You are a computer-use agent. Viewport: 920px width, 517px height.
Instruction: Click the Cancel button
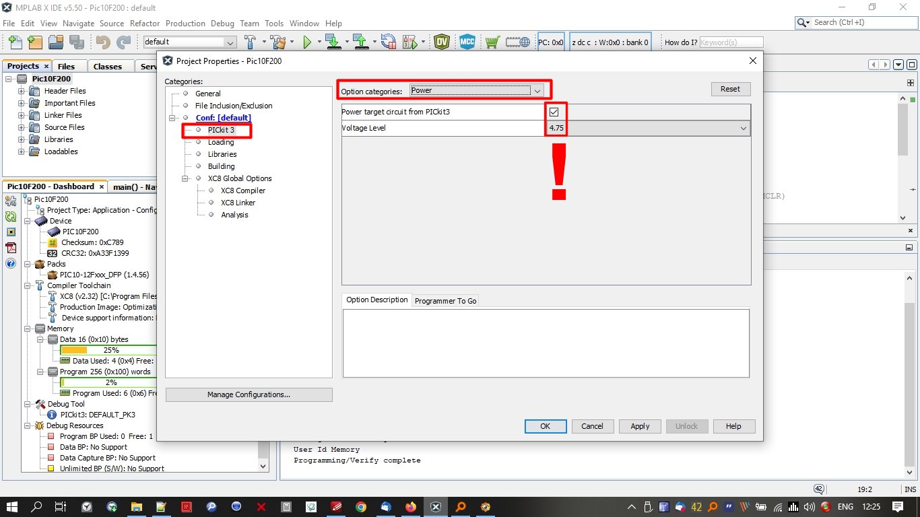point(593,426)
